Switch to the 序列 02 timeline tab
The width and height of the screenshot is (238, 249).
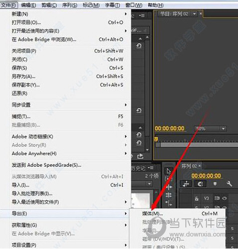click(x=189, y=166)
